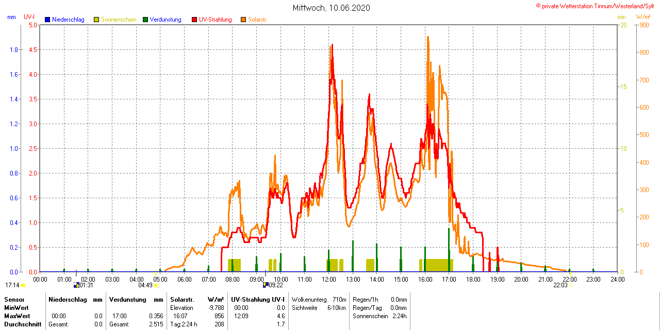
Task: Click the wide yellow sunshine bar near 16:30
Action: (437, 265)
